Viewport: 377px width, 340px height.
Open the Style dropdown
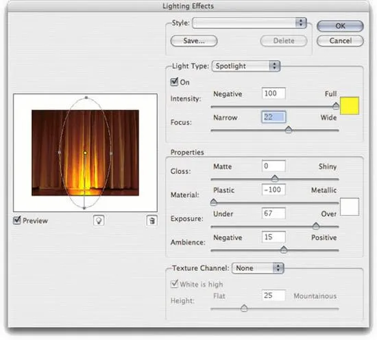(250, 23)
